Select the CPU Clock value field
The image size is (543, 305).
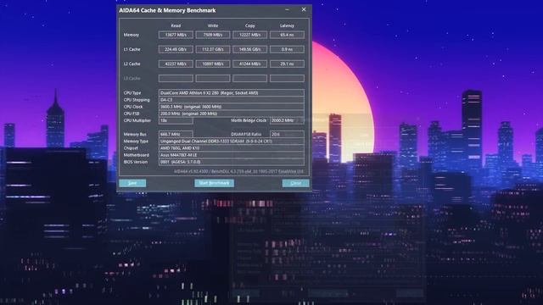pos(232,107)
